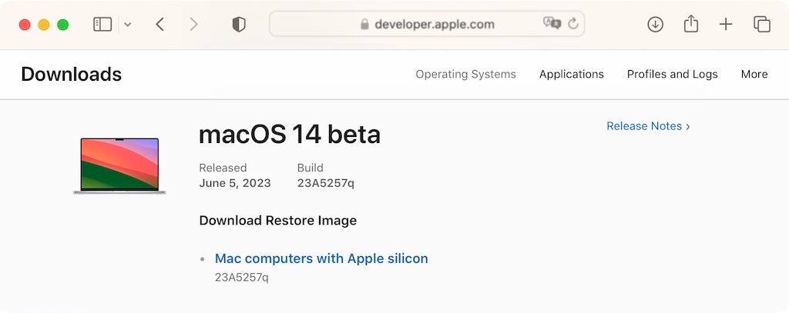The height and width of the screenshot is (313, 789).
Task: Select the June 5, 2023 release date
Action: pyautogui.click(x=235, y=183)
